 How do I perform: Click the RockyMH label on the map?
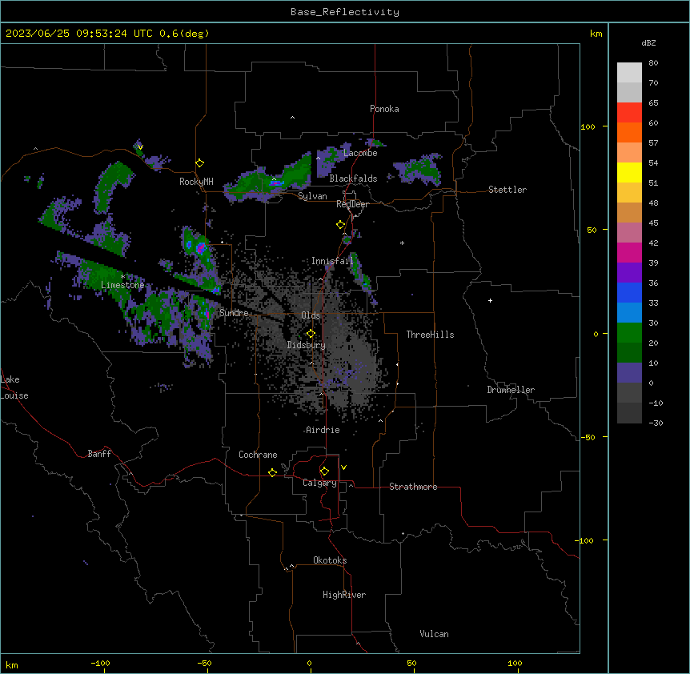tap(196, 182)
